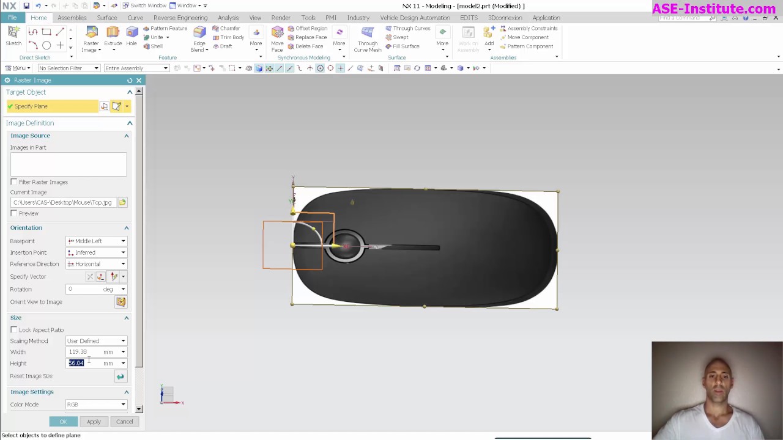
Task: Check the Lock Aspect Ratio option
Action: click(x=14, y=330)
